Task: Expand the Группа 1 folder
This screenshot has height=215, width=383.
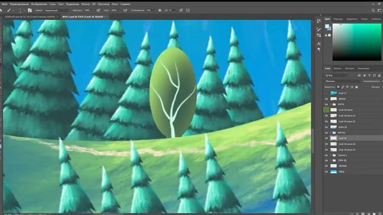Action: pyautogui.click(x=331, y=155)
